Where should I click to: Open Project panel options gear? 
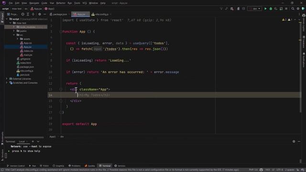(40, 14)
